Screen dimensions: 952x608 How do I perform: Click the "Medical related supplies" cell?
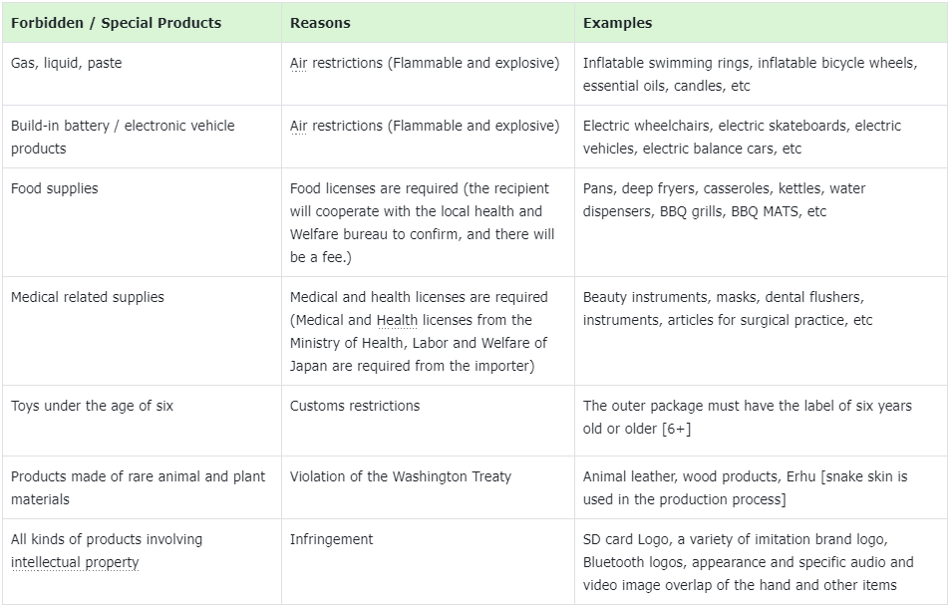[88, 298]
